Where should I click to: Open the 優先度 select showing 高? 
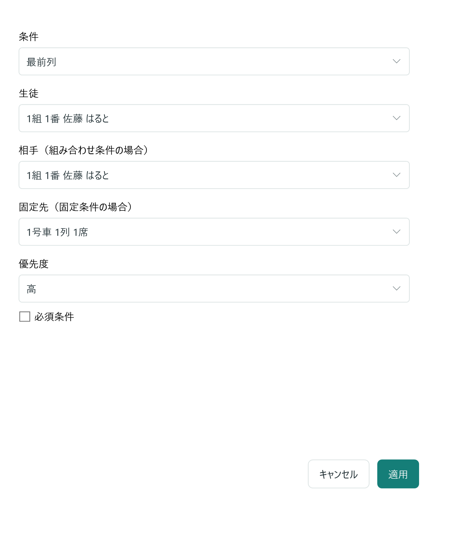214,289
